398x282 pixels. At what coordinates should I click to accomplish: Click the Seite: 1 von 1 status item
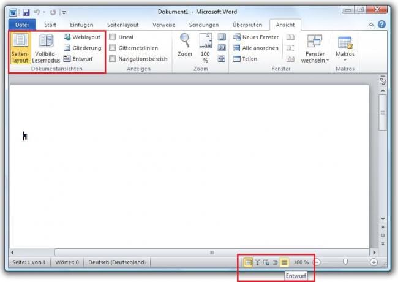coord(29,262)
